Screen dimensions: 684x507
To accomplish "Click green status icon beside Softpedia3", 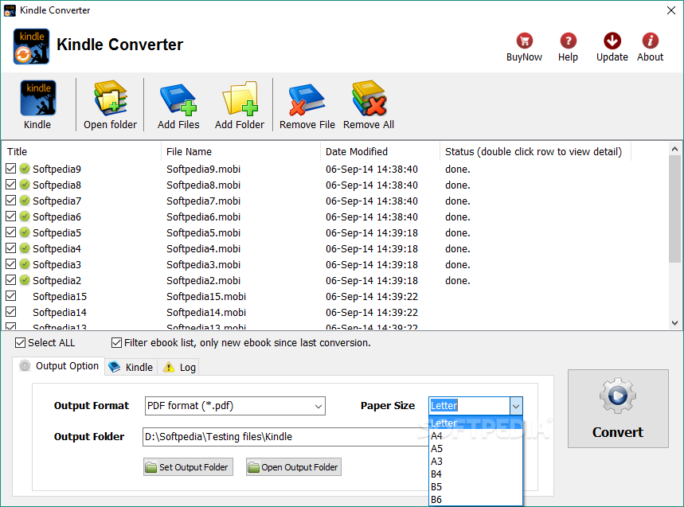I will click(x=25, y=264).
